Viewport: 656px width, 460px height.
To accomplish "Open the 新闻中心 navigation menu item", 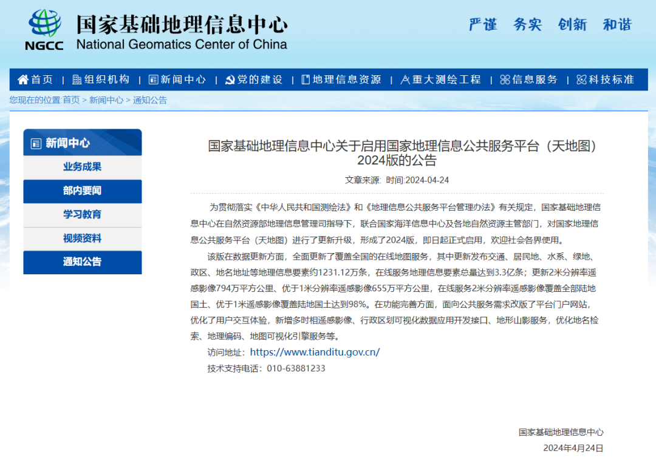I will click(x=183, y=79).
